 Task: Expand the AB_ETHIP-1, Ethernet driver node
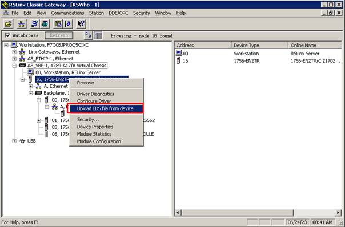tap(14, 59)
